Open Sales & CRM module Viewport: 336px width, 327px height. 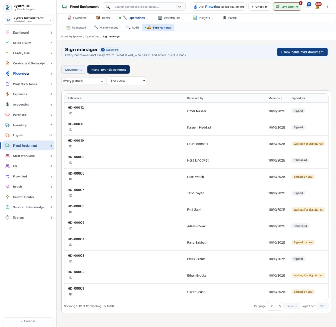click(x=28, y=43)
